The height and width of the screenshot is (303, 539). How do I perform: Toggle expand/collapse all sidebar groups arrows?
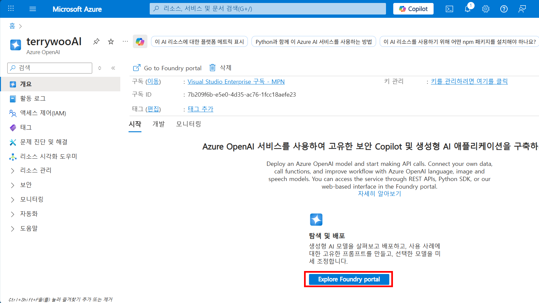pos(99,68)
